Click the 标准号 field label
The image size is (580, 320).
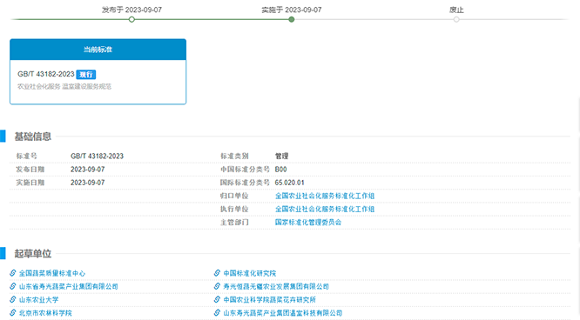(27, 157)
